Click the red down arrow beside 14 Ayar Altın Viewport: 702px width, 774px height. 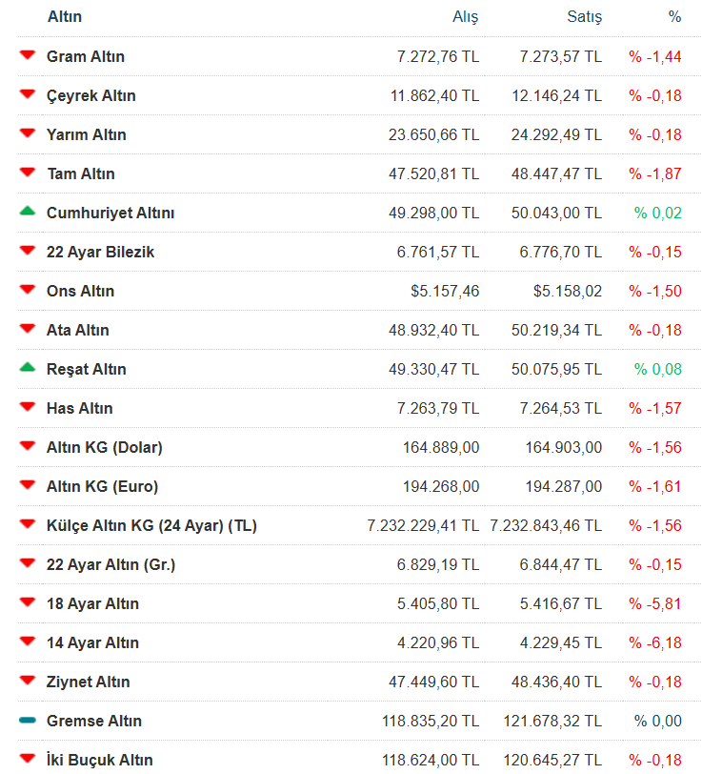(27, 642)
